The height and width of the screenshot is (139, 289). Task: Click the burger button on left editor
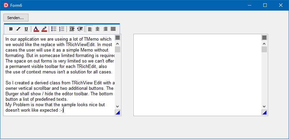point(118,38)
